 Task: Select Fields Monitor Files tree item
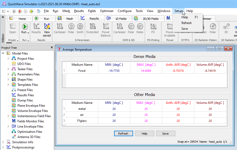point(30,121)
